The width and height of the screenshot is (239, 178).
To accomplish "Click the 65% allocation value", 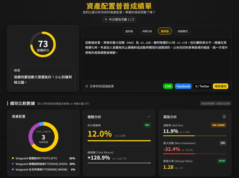I will (72, 158).
